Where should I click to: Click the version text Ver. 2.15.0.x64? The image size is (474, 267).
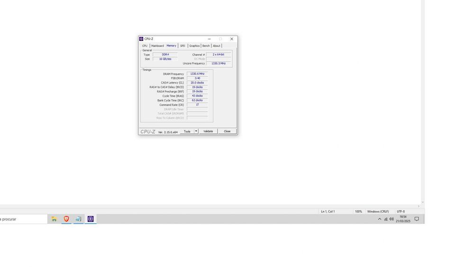coord(168,132)
